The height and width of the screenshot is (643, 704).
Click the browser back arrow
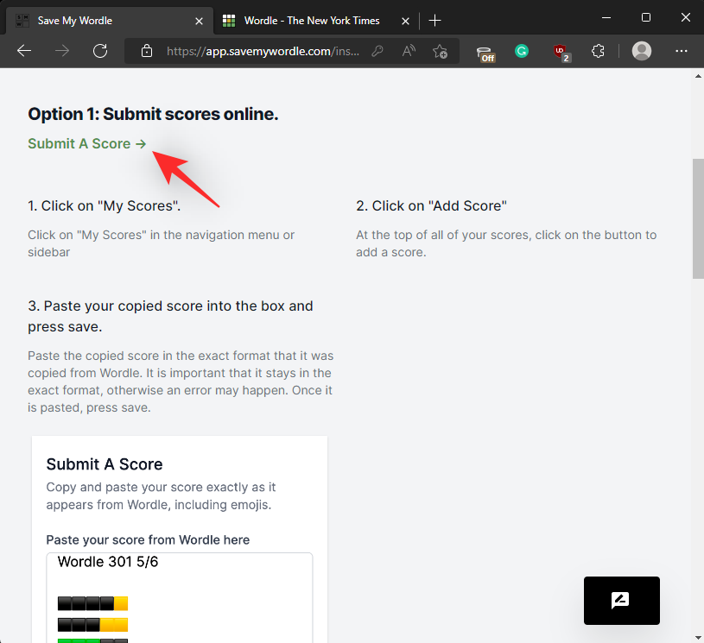[24, 51]
